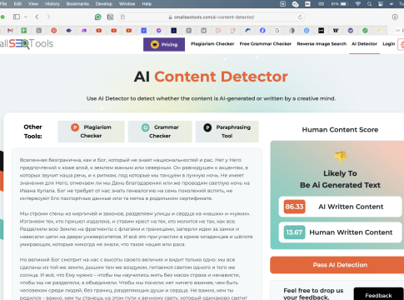Image resolution: width=404 pixels, height=300 pixels.
Task: Go back using the back chevron
Action: [x=37, y=17]
